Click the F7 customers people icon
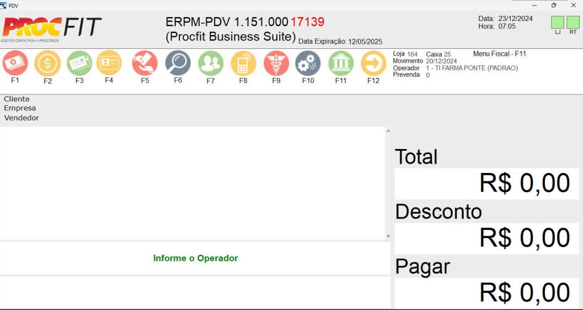The image size is (583, 310). pyautogui.click(x=211, y=64)
